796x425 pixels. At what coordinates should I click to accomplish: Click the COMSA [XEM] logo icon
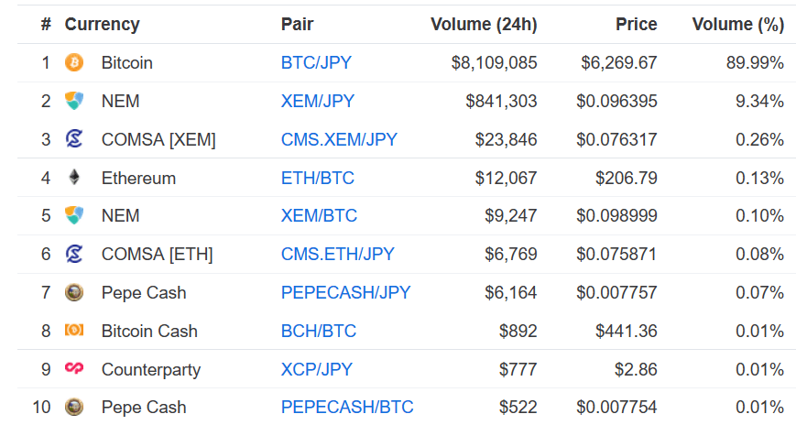click(x=74, y=138)
